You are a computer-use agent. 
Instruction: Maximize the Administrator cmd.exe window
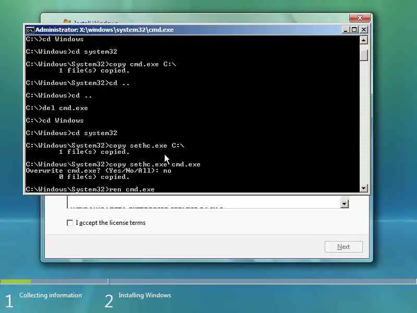(x=354, y=30)
